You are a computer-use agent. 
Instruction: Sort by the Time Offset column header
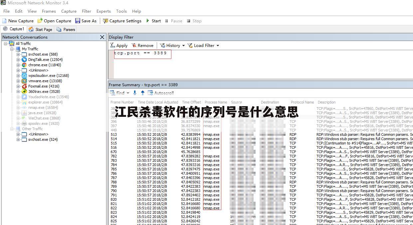[191, 102]
